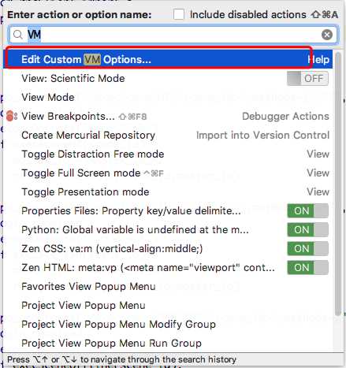346x368 pixels.
Task: Choose Toggle Distraction Free mode
Action: [168, 154]
